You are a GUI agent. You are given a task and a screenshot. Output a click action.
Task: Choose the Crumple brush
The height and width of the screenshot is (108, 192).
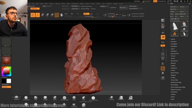click(x=45, y=98)
